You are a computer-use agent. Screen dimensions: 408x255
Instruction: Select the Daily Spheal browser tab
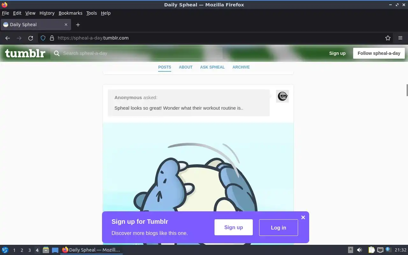tap(36, 25)
